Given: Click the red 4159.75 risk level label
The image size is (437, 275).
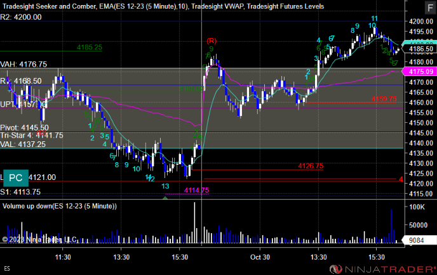Looking at the screenshot, I should [x=384, y=99].
